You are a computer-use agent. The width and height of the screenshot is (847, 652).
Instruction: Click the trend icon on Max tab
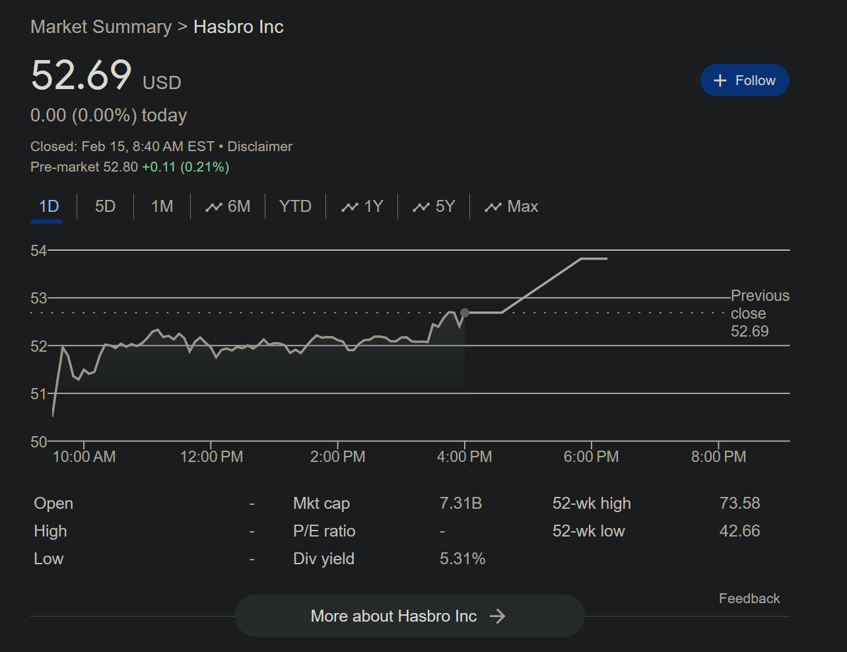492,207
